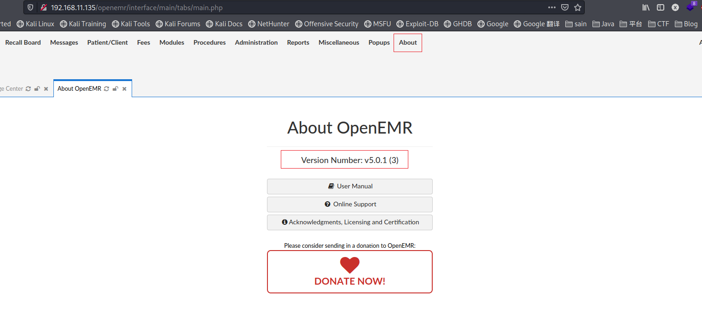Open the Reports menu
The height and width of the screenshot is (333, 702).
click(x=298, y=42)
